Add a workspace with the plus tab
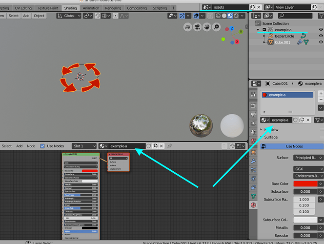 click(x=173, y=8)
